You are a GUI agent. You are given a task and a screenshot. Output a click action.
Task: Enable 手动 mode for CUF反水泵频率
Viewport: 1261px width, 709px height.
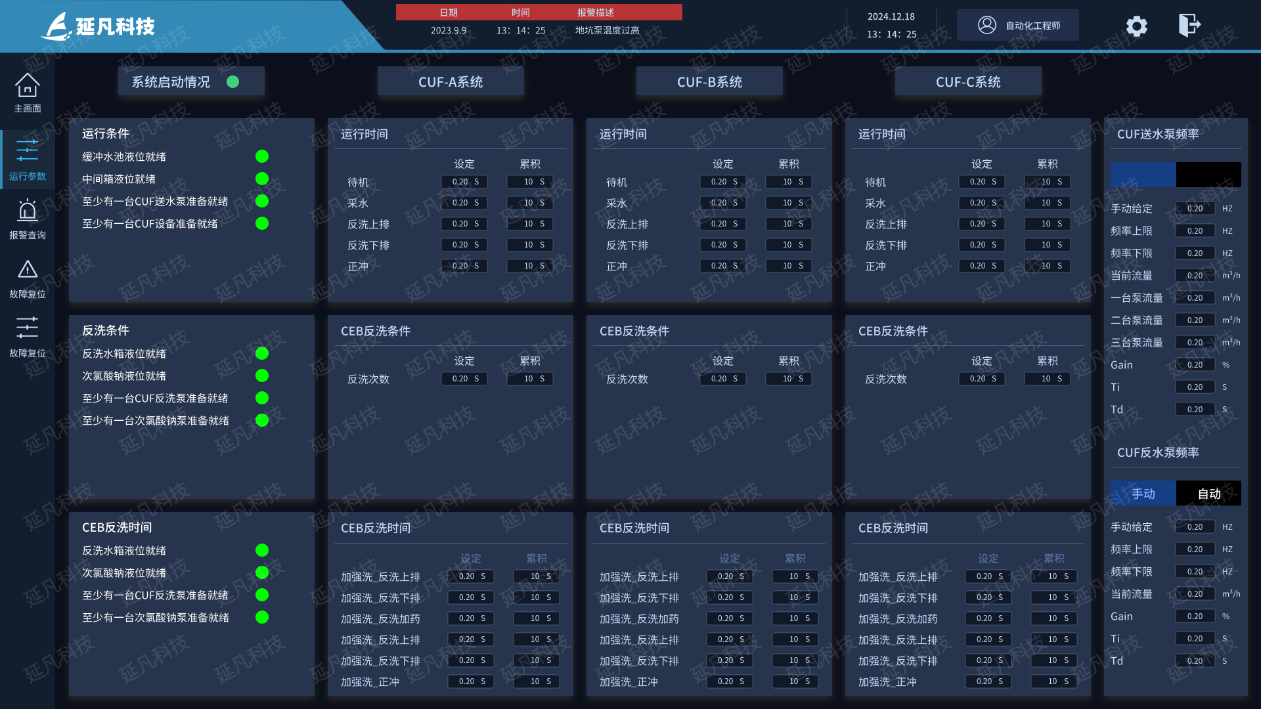pyautogui.click(x=1143, y=493)
